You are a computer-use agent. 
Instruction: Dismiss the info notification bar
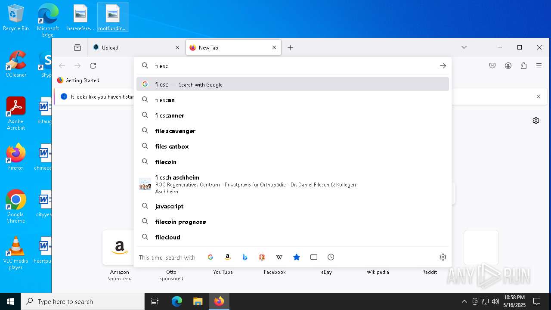coord(539,96)
